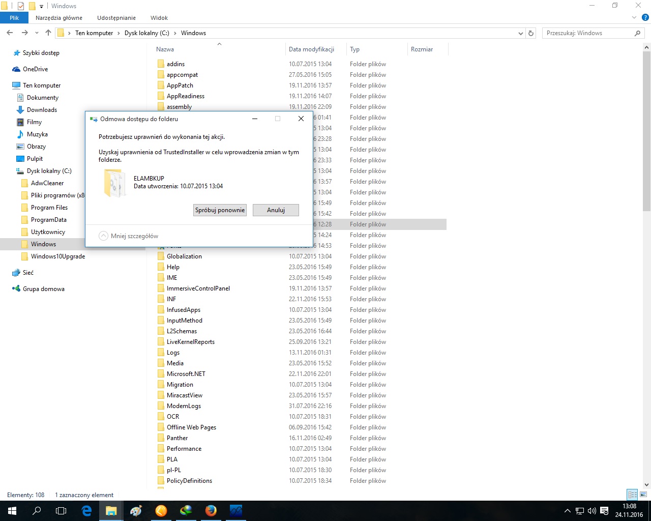Open recent locations dropdown arrow
The width and height of the screenshot is (651, 521).
pyautogui.click(x=37, y=33)
